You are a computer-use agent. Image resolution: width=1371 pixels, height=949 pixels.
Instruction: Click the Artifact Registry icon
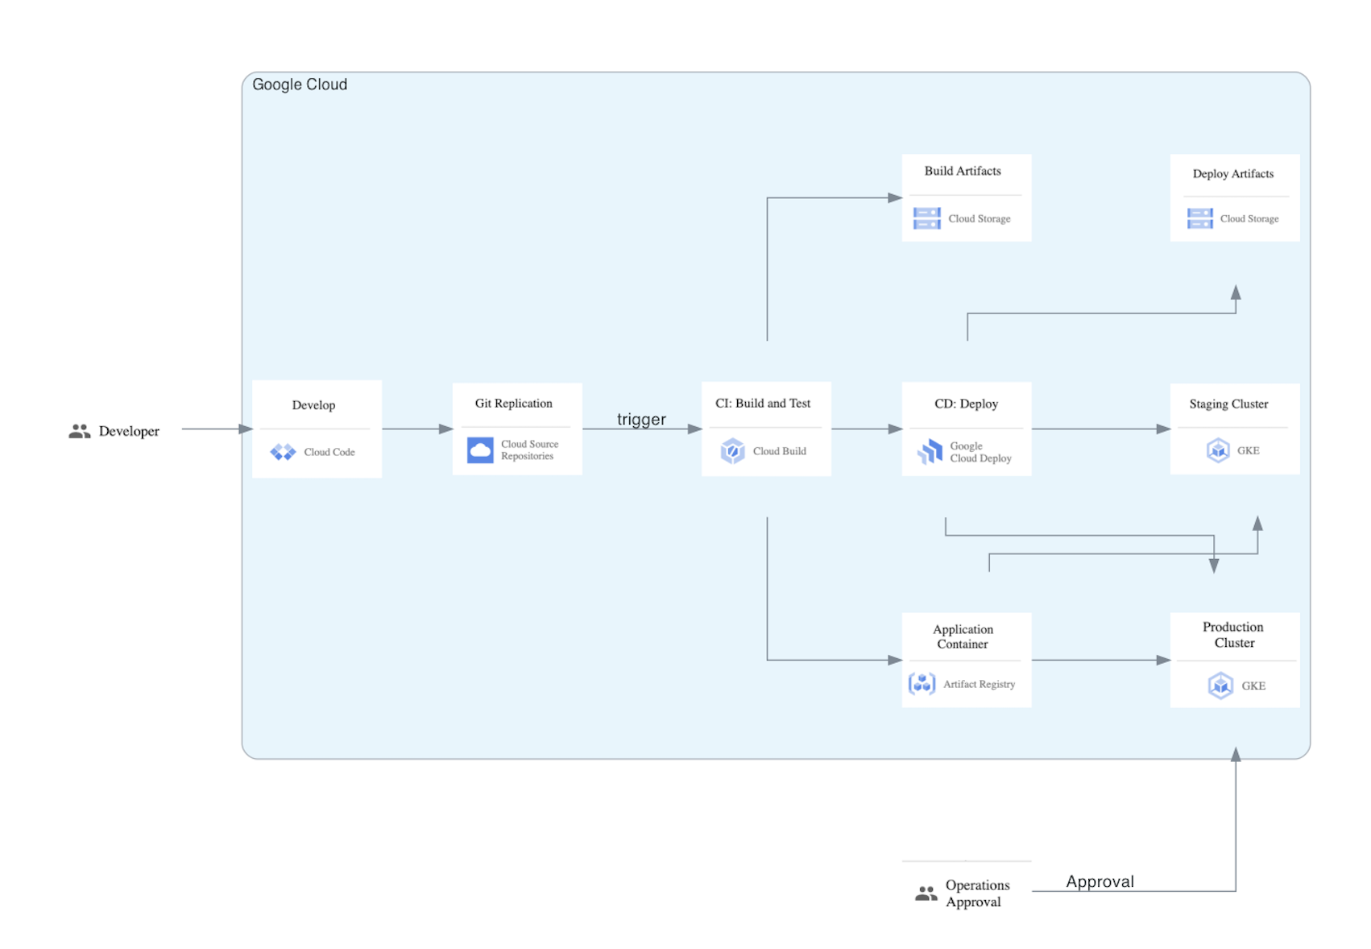pos(922,684)
